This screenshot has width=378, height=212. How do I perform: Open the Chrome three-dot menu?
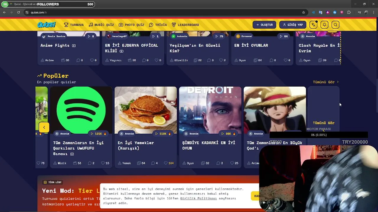click(x=373, y=12)
